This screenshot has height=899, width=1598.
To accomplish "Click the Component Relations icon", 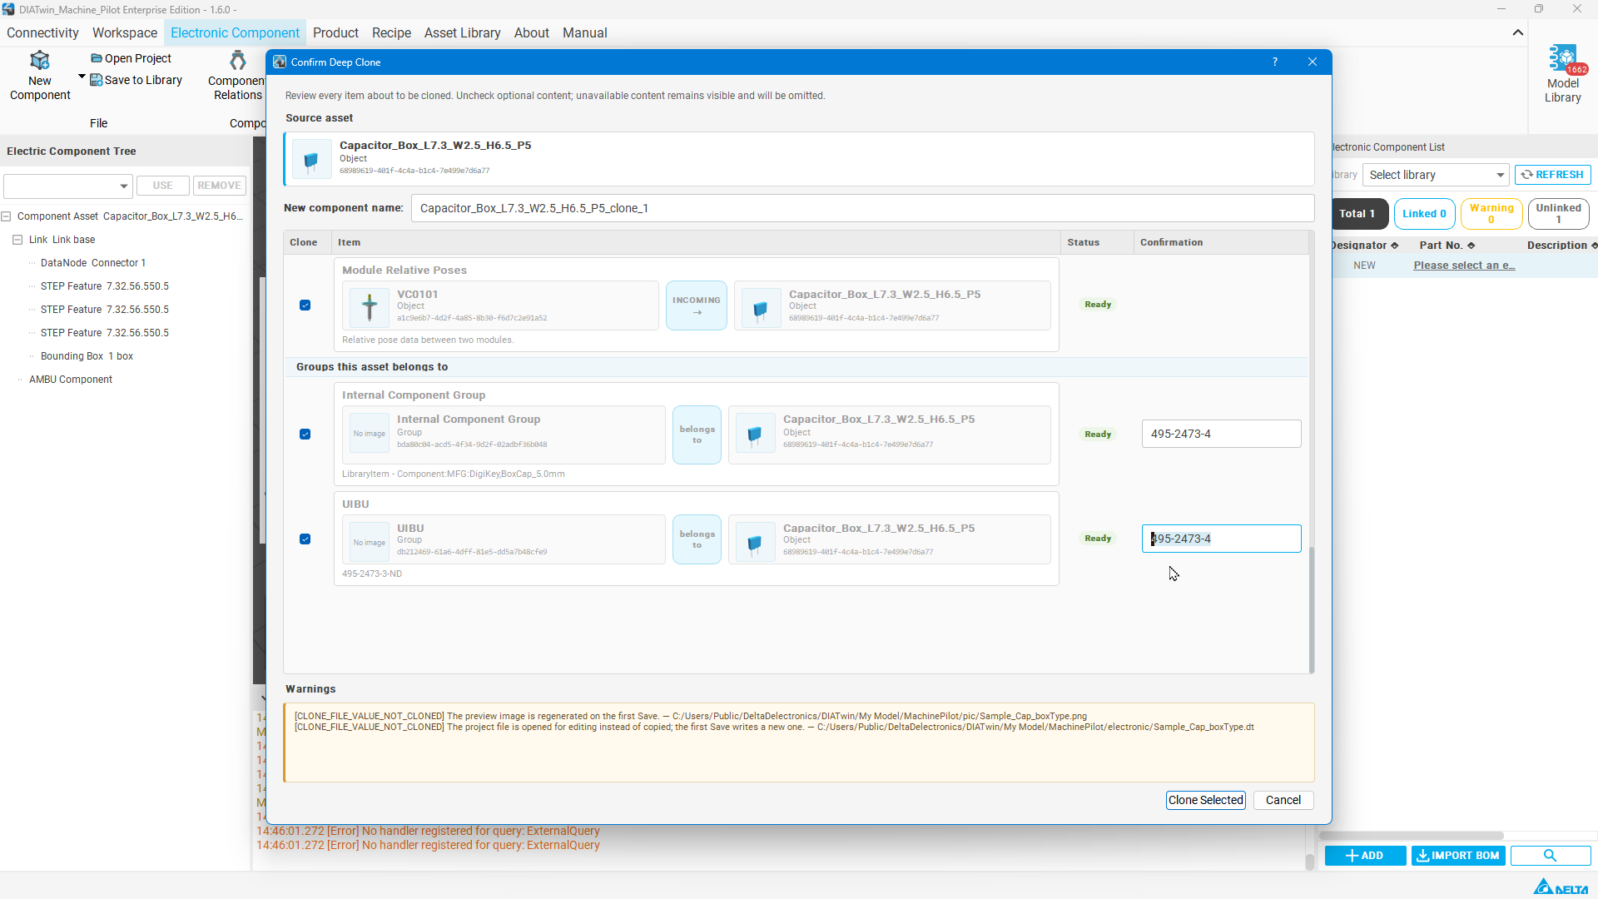I will [238, 60].
